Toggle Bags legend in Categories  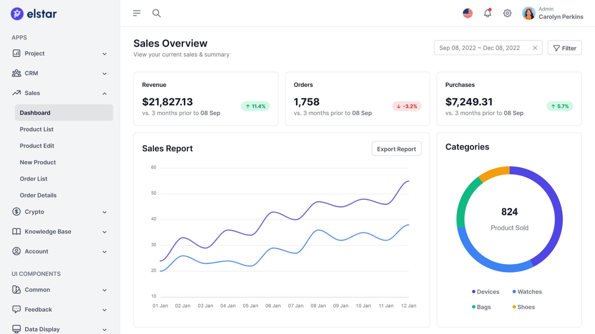point(481,307)
